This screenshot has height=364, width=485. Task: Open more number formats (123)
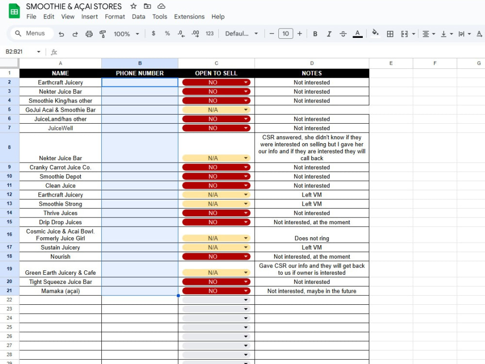210,33
